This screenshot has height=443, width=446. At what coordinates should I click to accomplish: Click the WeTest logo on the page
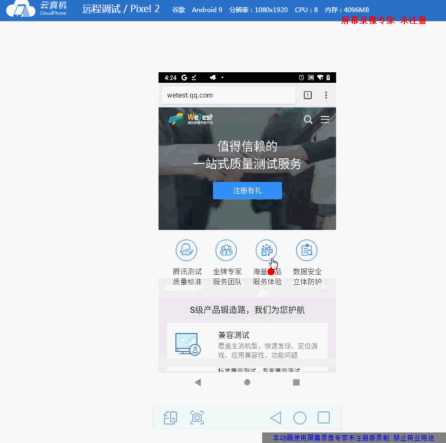tap(191, 119)
